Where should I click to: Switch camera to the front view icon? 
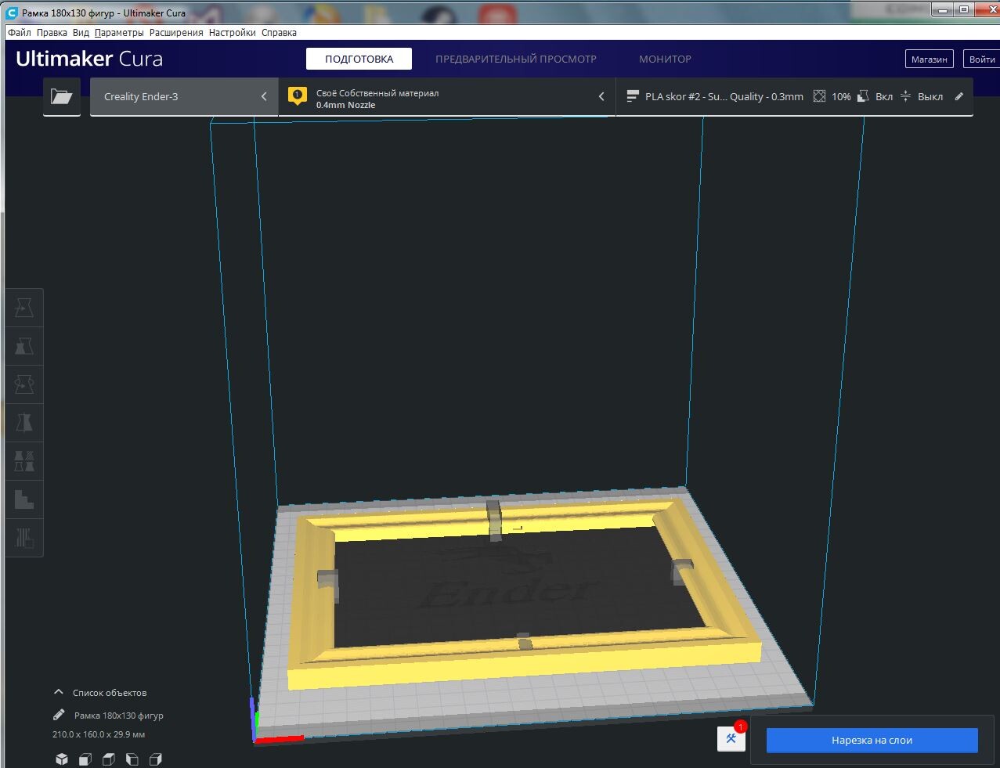coord(85,759)
